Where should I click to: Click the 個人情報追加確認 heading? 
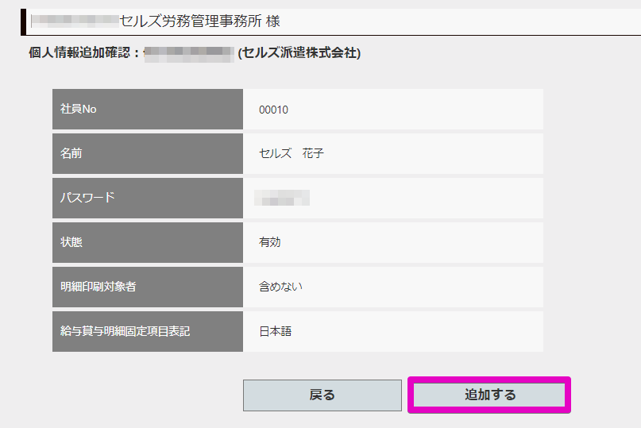pos(83,54)
